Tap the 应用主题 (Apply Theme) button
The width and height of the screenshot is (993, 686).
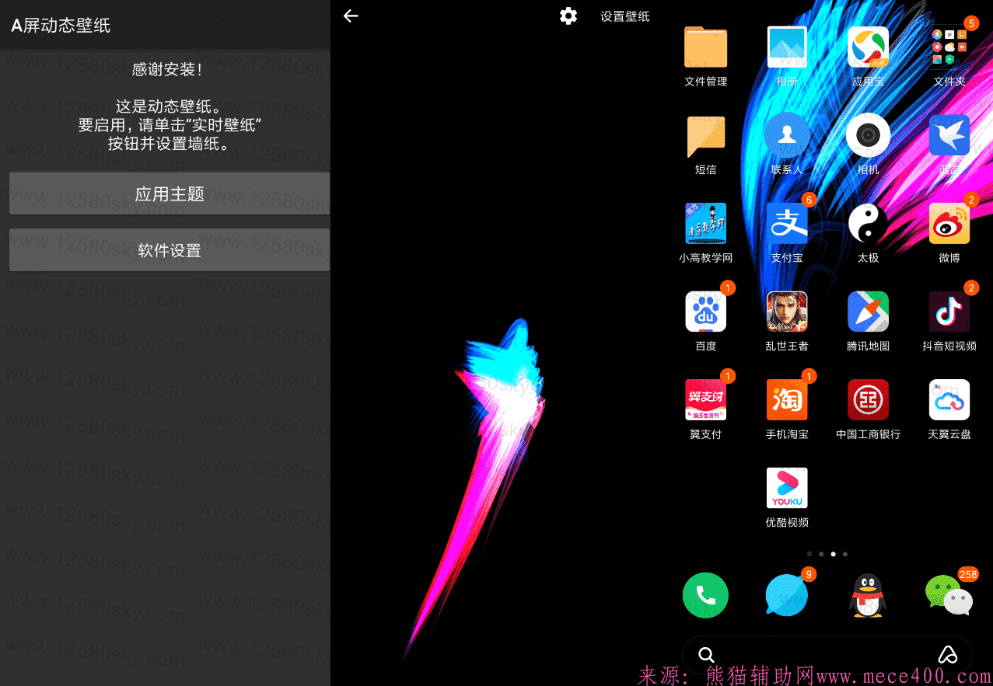[169, 193]
